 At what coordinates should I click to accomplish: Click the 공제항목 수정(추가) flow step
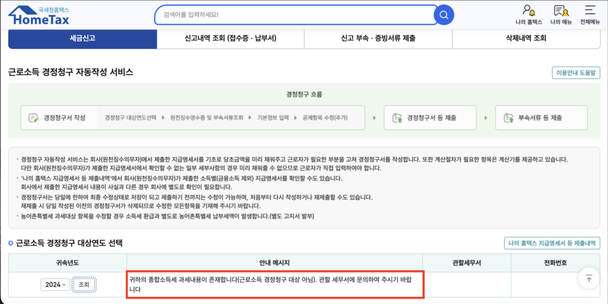[x=325, y=118]
